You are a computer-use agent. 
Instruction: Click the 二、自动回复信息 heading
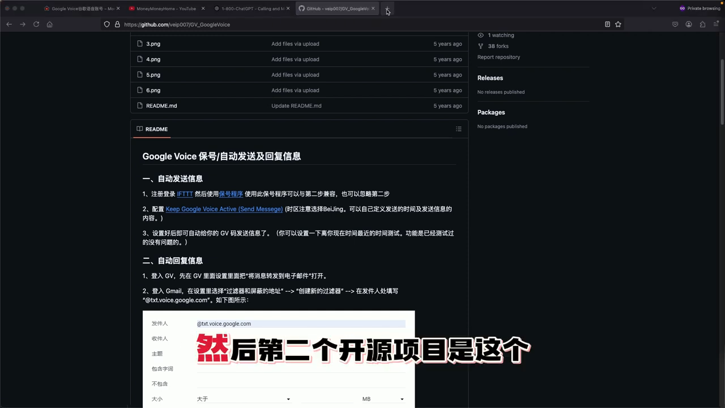pyautogui.click(x=173, y=261)
